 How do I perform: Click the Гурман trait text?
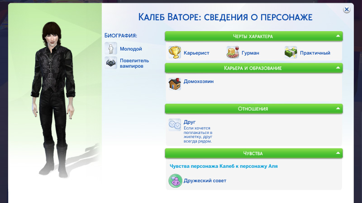250,53
